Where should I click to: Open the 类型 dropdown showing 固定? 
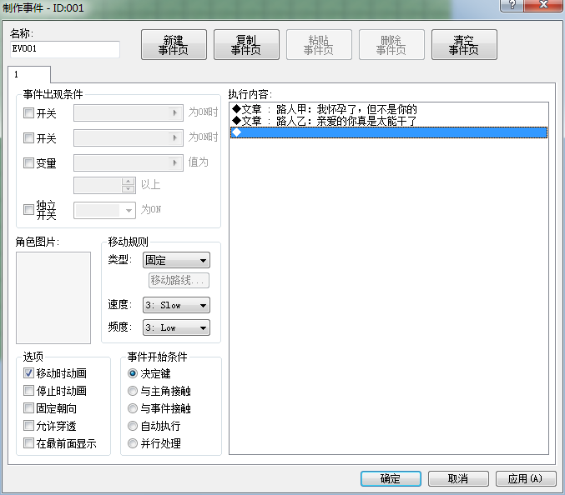(x=176, y=260)
